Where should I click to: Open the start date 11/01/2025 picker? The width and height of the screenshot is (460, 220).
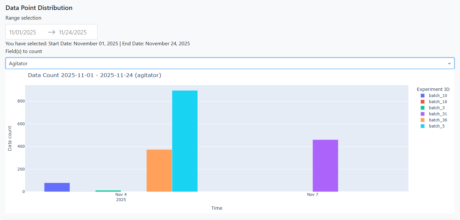23,32
